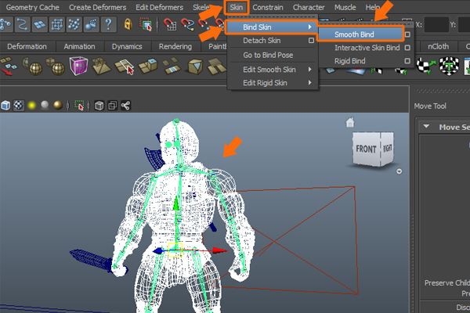Open the Detach Skin options box
470x313 pixels.
[311, 41]
